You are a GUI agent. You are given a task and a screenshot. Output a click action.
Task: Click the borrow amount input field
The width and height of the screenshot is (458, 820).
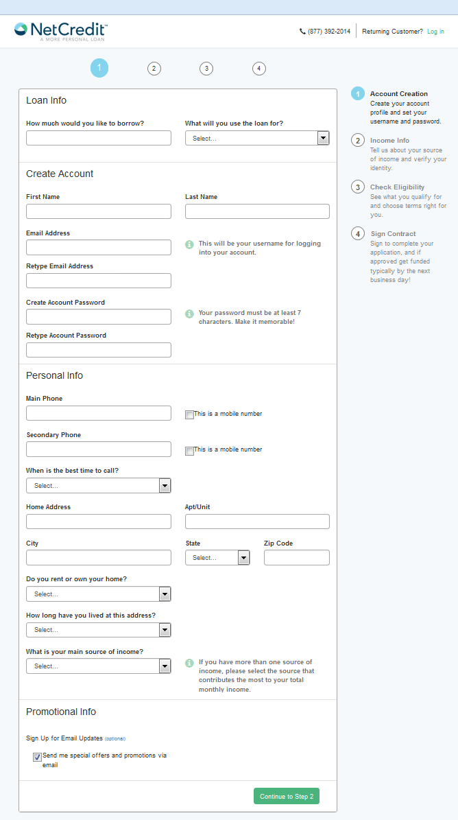coord(99,138)
